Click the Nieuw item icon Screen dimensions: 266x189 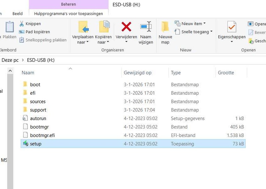(177, 24)
